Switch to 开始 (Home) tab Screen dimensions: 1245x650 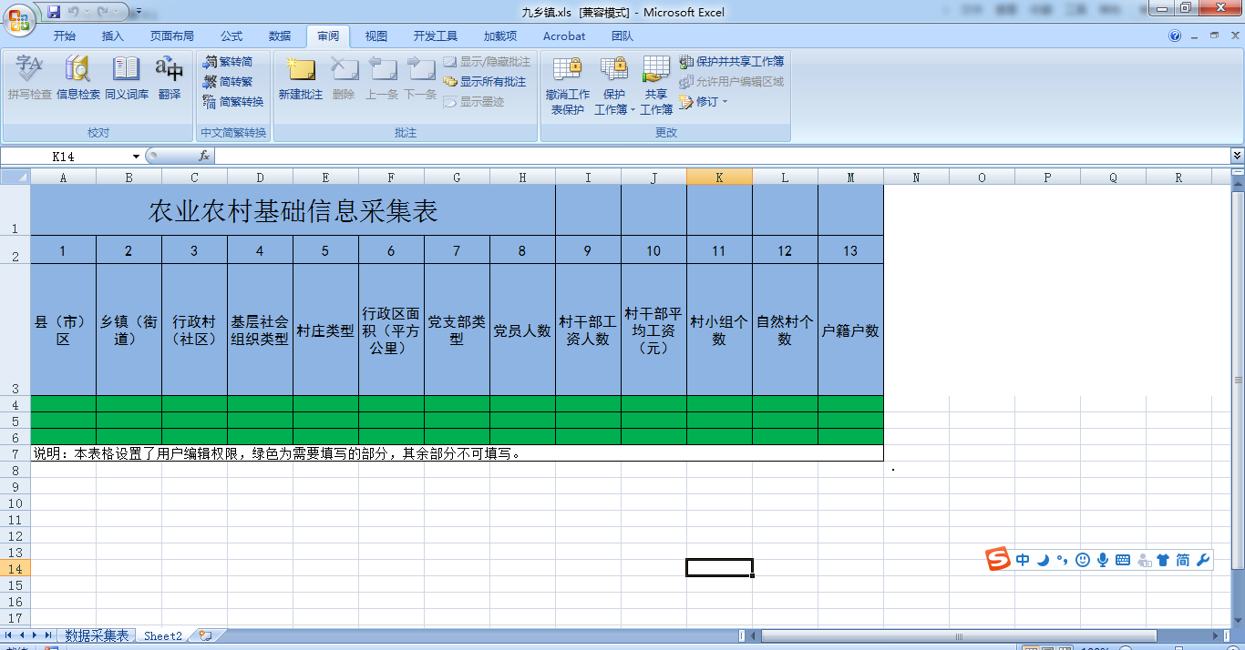(x=65, y=36)
